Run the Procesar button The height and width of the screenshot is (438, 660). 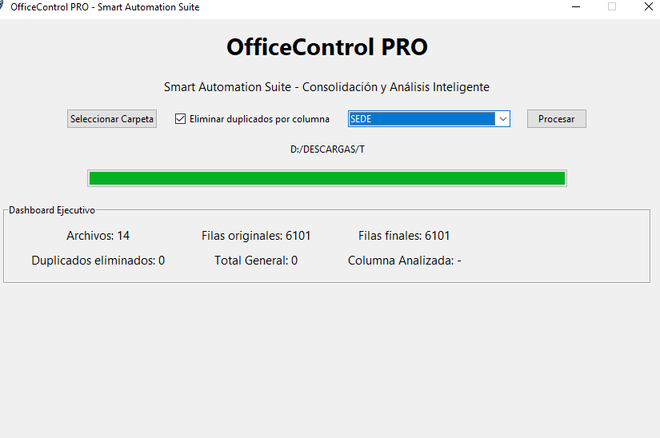click(x=556, y=119)
